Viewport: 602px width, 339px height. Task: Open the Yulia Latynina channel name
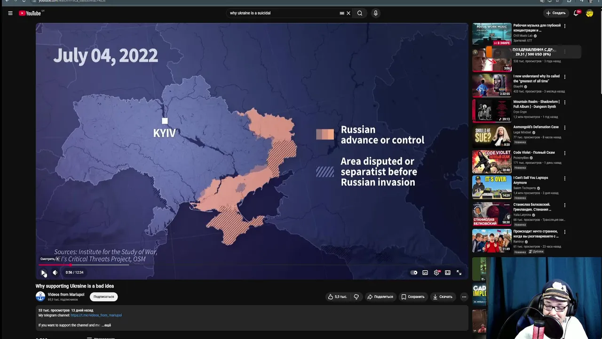click(x=522, y=215)
